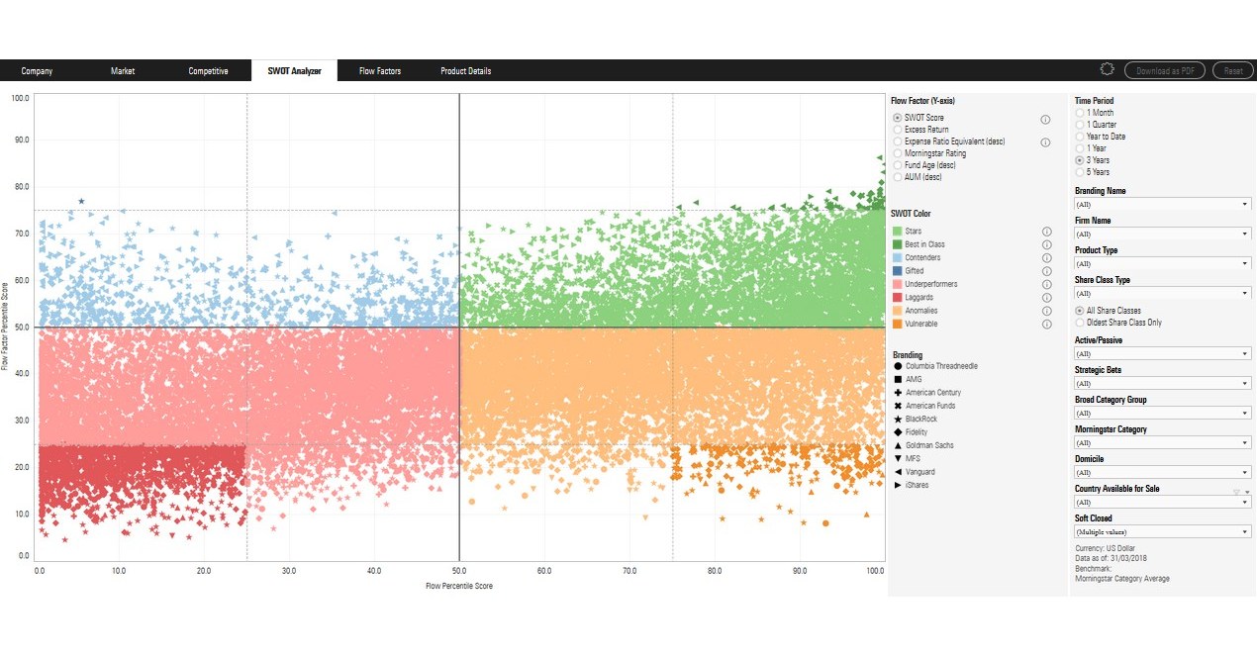The height and width of the screenshot is (658, 1257).
Task: Open the Firm Name dropdown
Action: (x=1160, y=234)
